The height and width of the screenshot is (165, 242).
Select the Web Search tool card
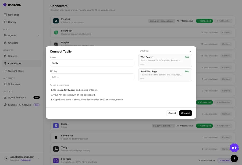tap(165, 60)
